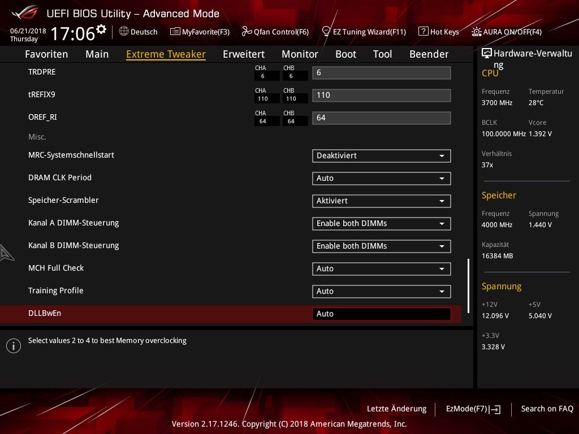Click the tREFIX9 value field
This screenshot has width=579, height=434.
382,95
